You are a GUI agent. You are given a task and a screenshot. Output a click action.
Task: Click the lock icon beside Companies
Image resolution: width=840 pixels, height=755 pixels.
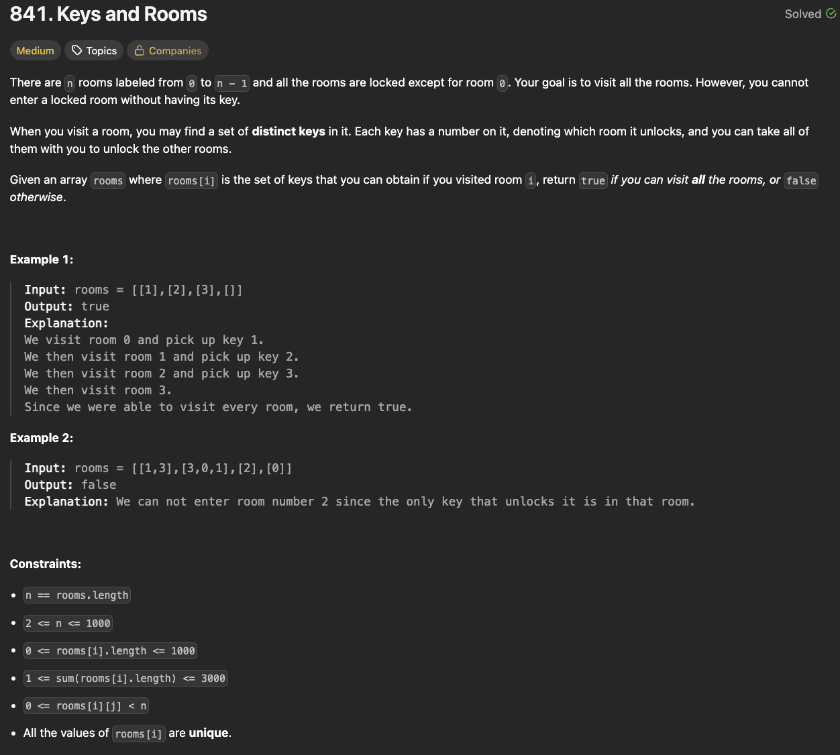(x=140, y=51)
